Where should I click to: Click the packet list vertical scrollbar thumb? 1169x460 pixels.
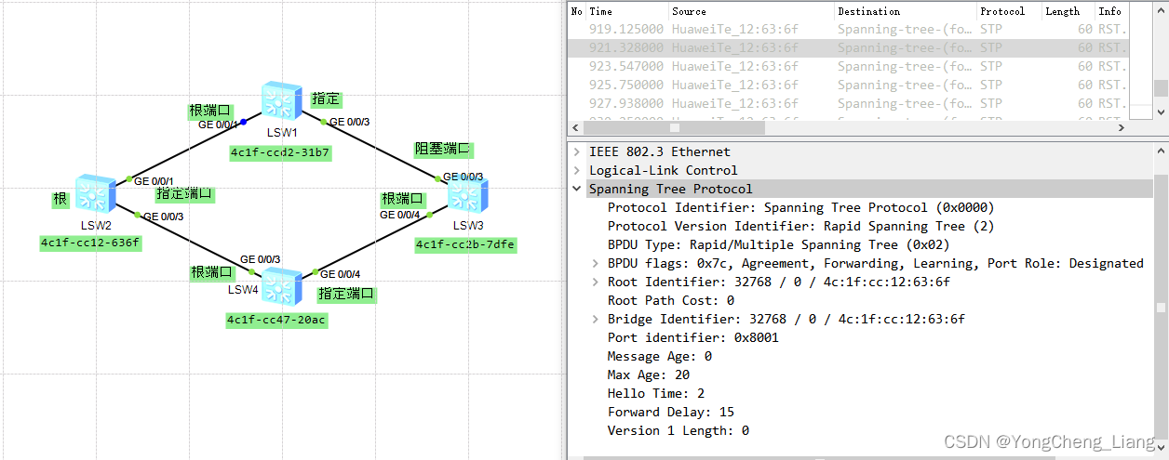[1161, 88]
